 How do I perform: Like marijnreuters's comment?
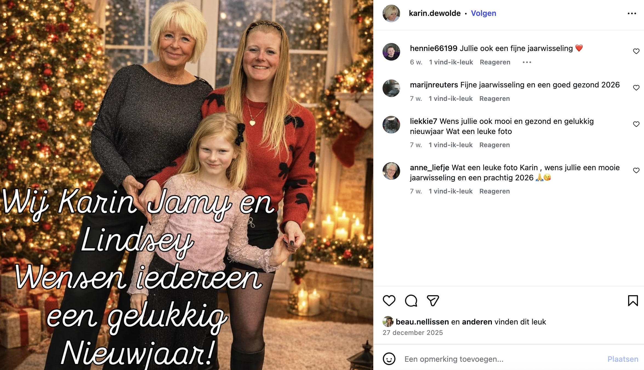(x=636, y=88)
